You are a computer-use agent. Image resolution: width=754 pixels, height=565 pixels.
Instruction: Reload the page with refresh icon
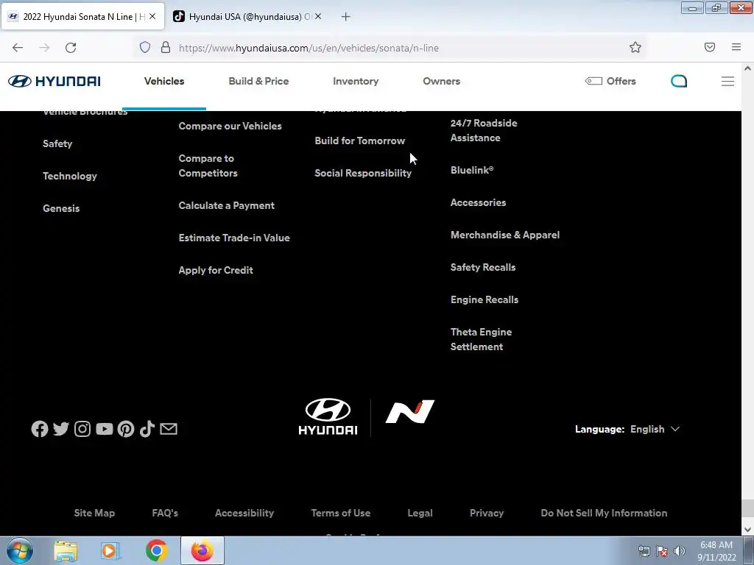click(x=71, y=48)
